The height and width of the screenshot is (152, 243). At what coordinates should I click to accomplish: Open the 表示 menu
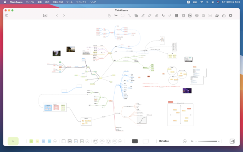click(x=47, y=2)
